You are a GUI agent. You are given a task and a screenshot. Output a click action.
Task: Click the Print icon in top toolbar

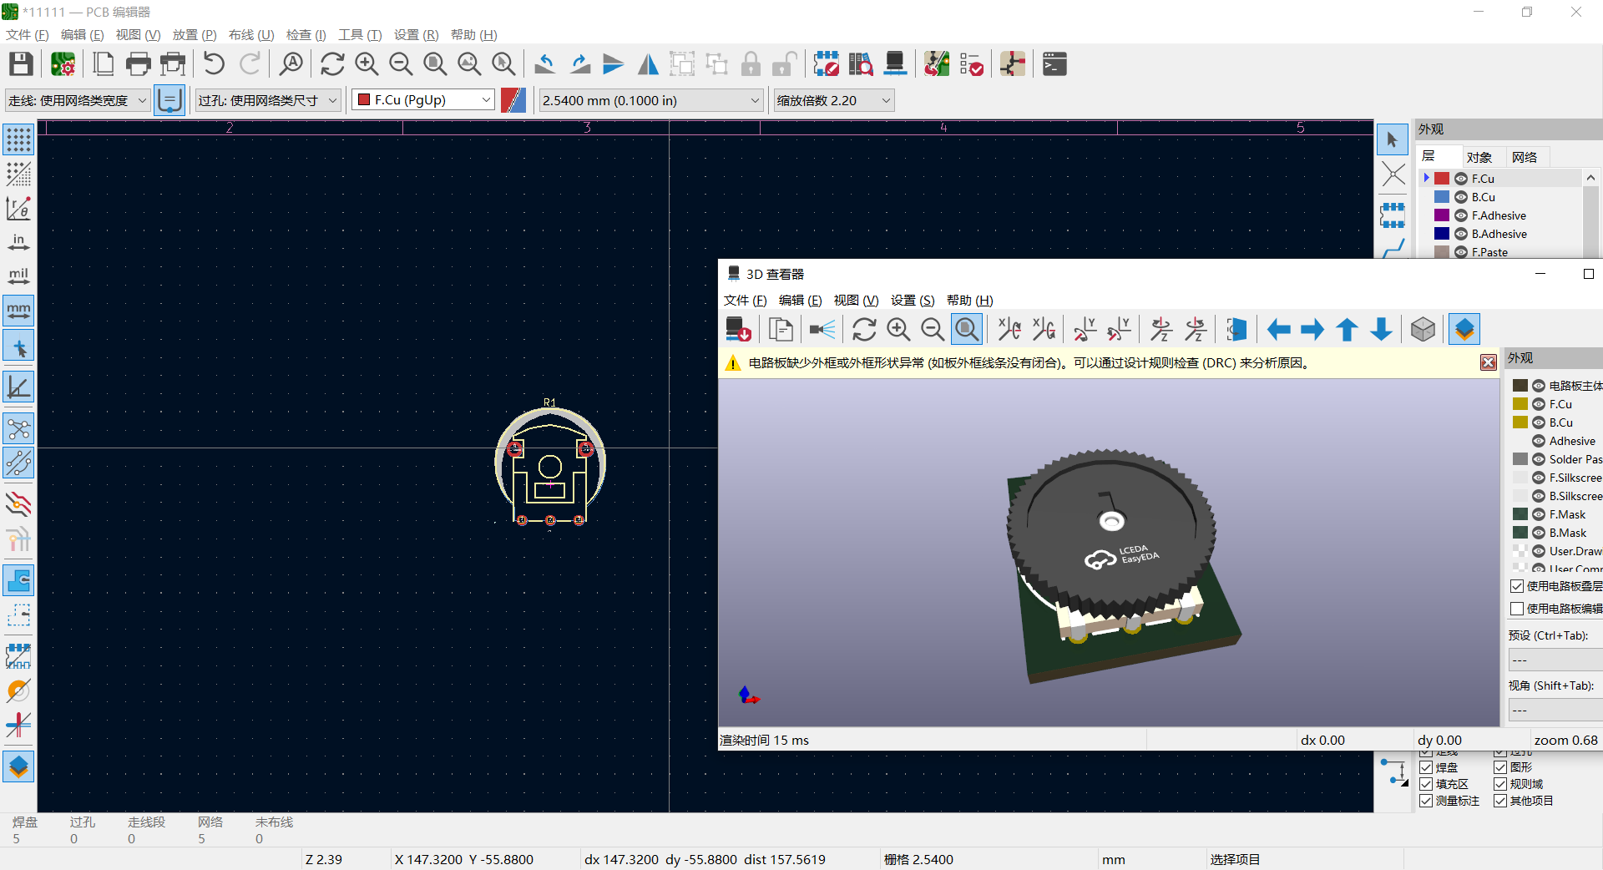click(x=138, y=64)
